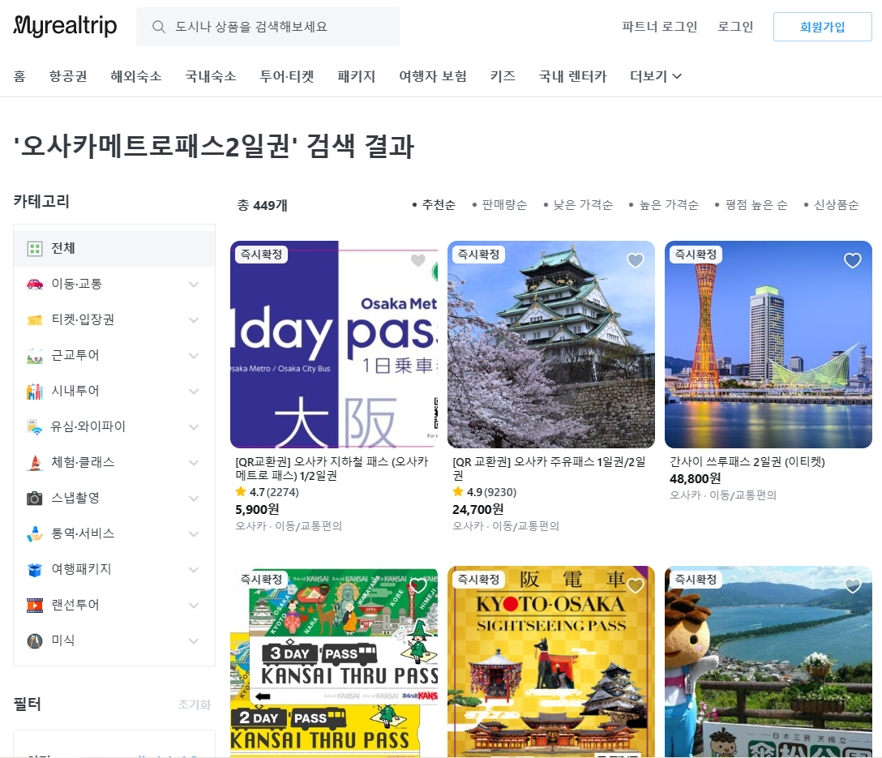This screenshot has height=758, width=882.
Task: Click the sailboat icon for 체험·클래스
Action: point(35,462)
